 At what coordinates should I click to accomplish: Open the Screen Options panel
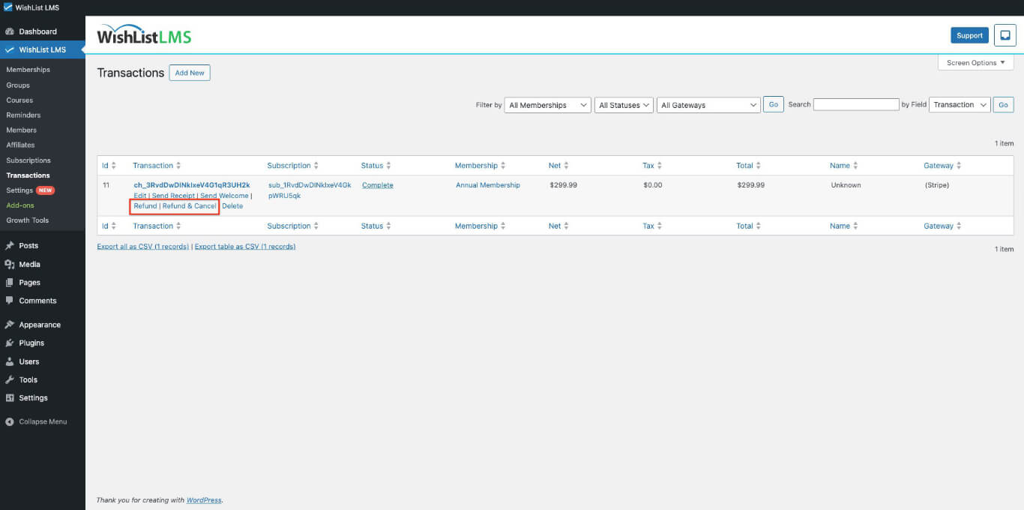point(975,63)
